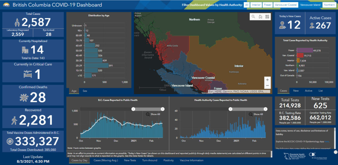Click Show All zoom-out icon on B.C. Cases chart
Viewport: 338px width, 165px height.
click(148, 114)
